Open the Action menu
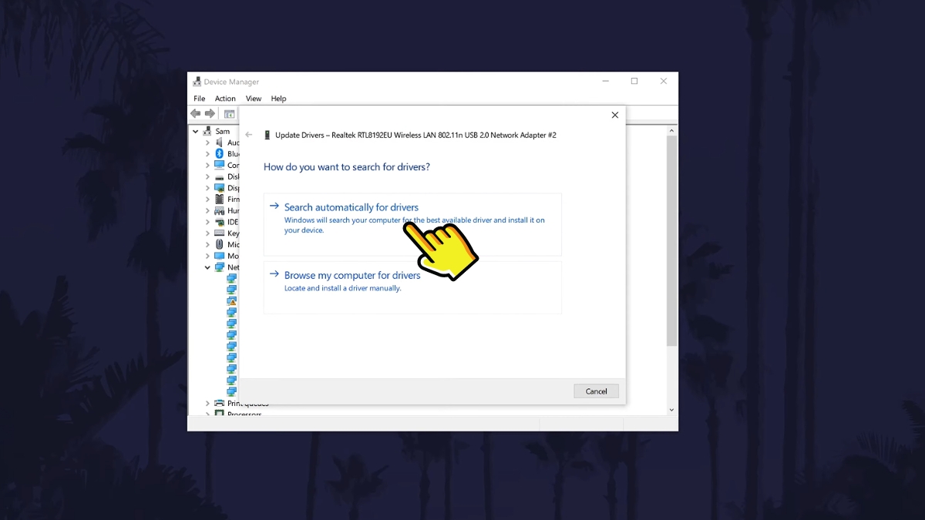The width and height of the screenshot is (925, 520). coord(225,99)
